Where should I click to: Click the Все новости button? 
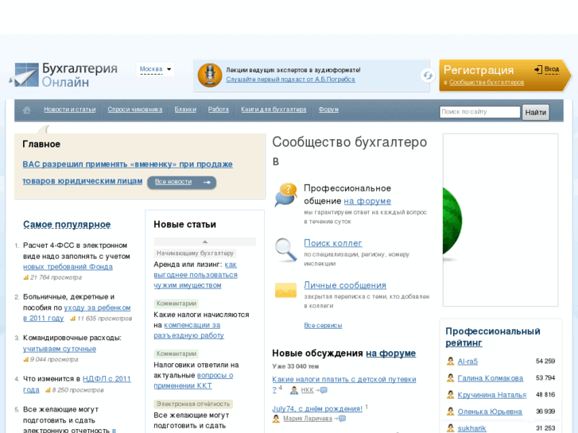tap(181, 182)
